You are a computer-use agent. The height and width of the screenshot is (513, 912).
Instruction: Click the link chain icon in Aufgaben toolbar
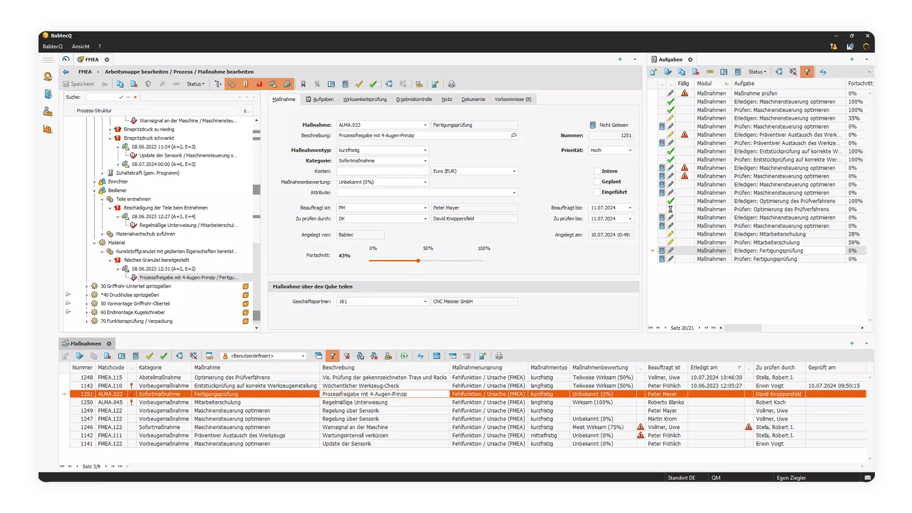pyautogui.click(x=710, y=72)
